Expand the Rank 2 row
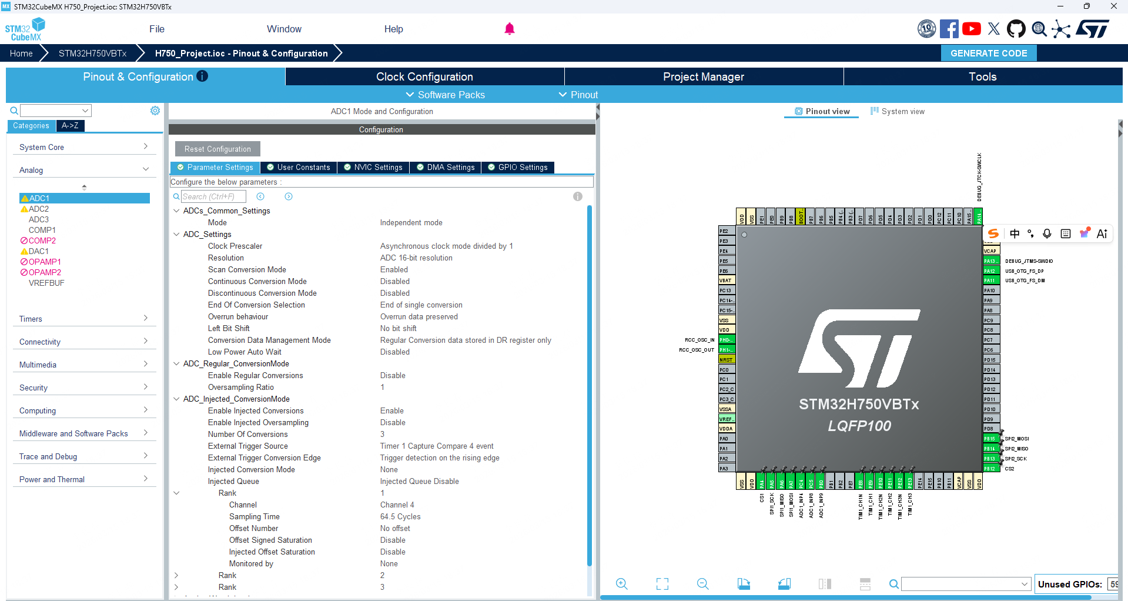1128x601 pixels. pyautogui.click(x=176, y=575)
